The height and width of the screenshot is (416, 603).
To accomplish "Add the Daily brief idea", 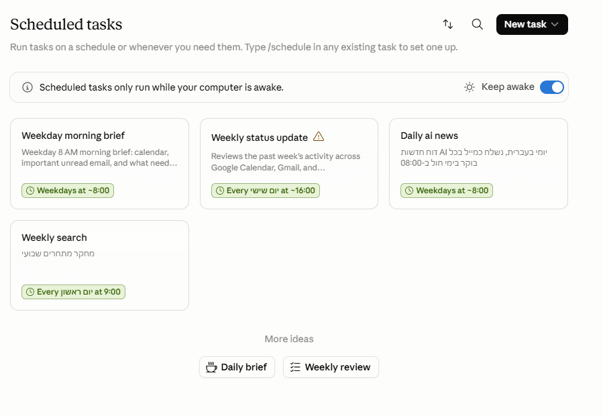I will click(237, 367).
